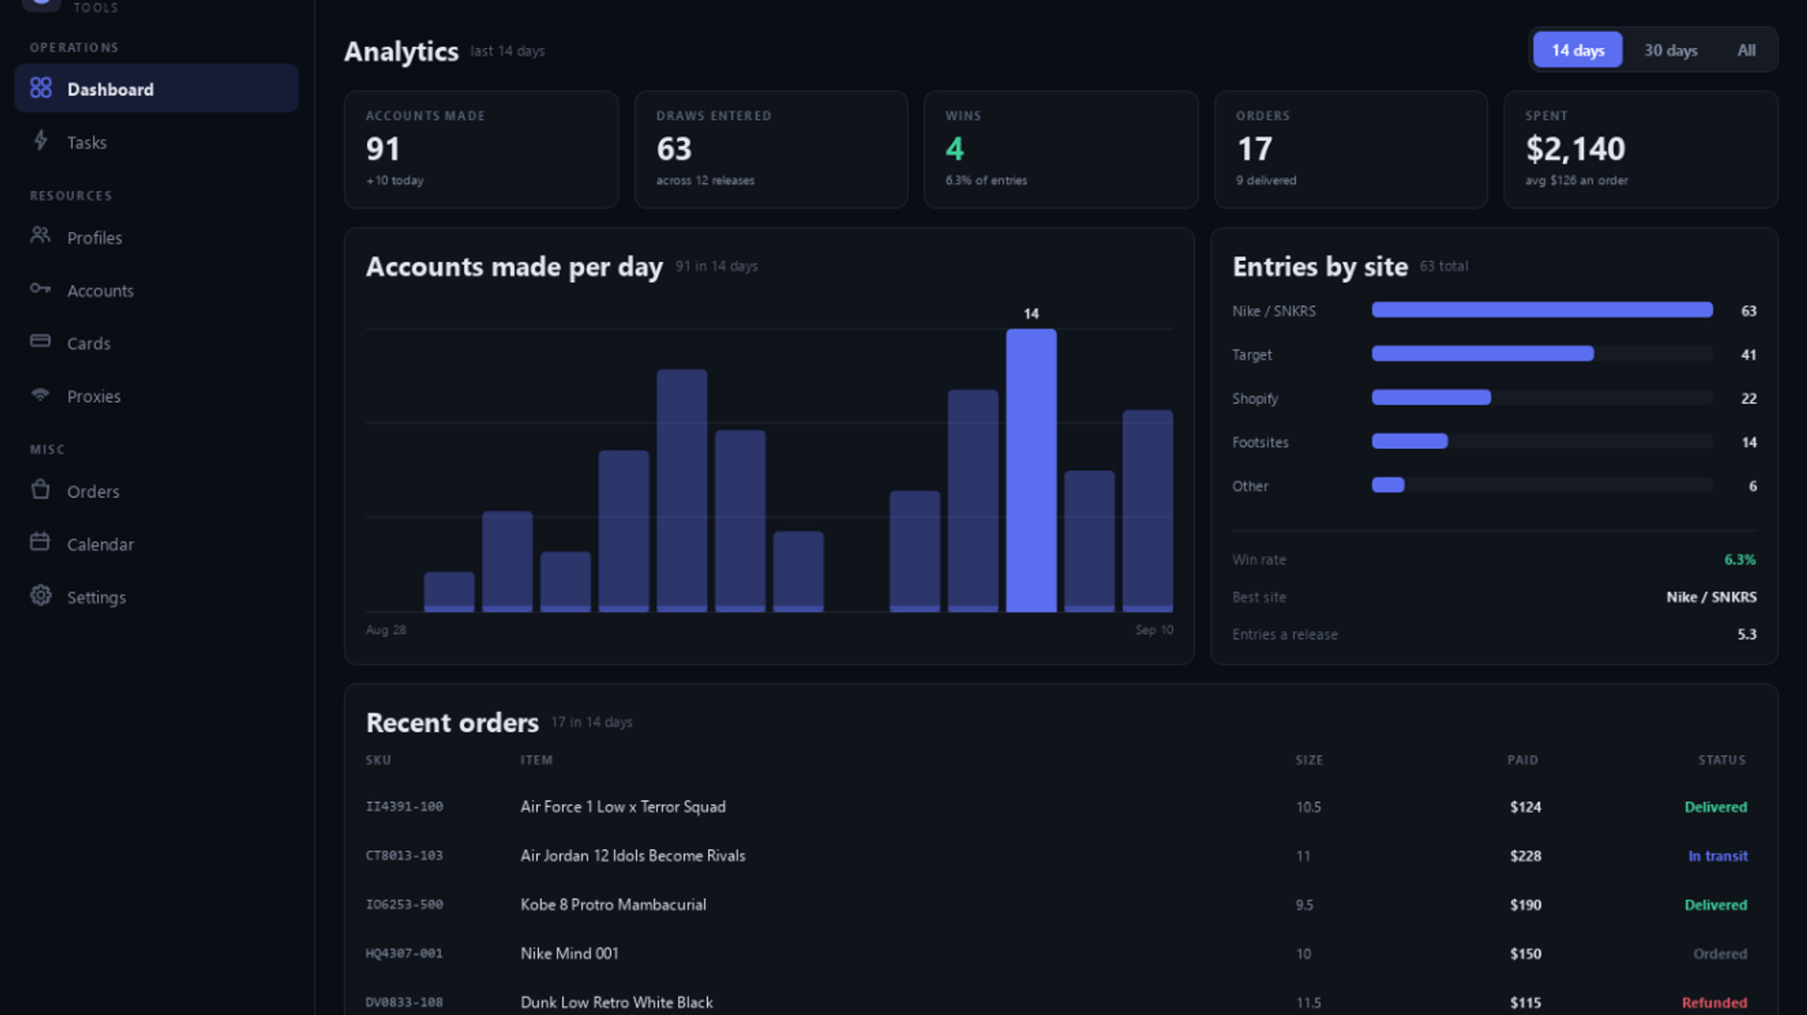Click the Shopify entries progress bar
1807x1015 pixels.
[x=1542, y=397]
